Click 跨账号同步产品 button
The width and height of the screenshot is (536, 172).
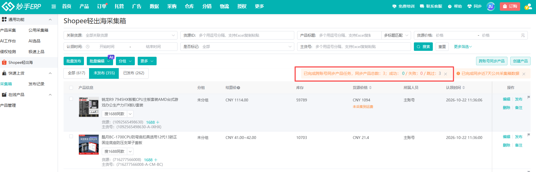(x=492, y=61)
